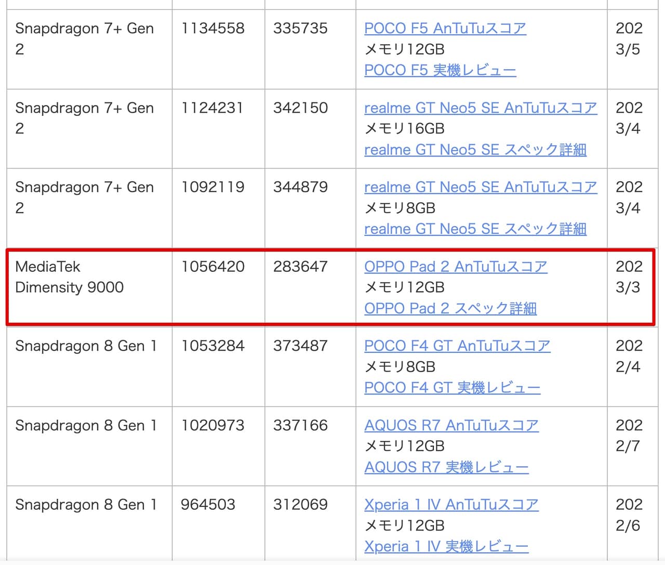
Task: Open realme GT Neo5 SE スペック詳細 in 16GB row
Action: click(x=475, y=150)
